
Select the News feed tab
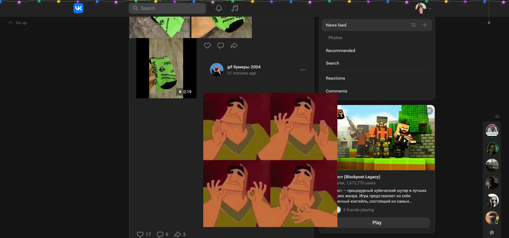click(377, 25)
